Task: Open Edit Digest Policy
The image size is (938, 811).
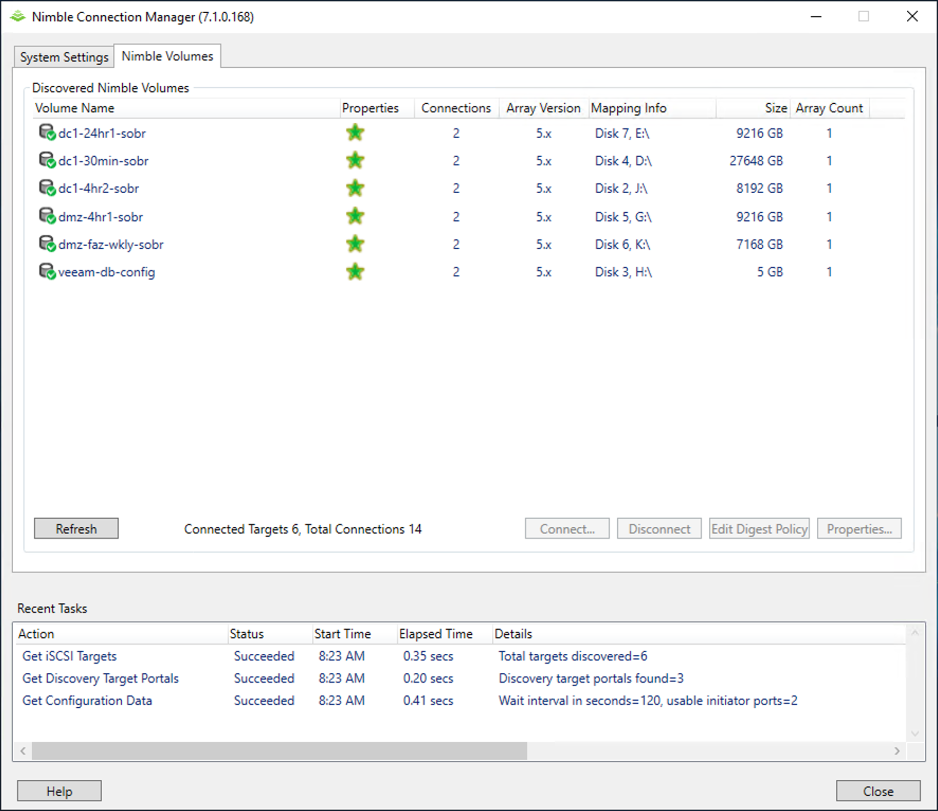Action: [759, 528]
